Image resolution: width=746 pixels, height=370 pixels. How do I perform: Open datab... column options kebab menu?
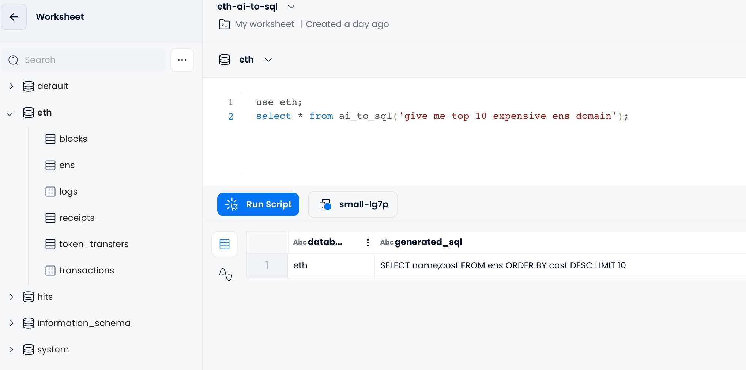coord(368,242)
